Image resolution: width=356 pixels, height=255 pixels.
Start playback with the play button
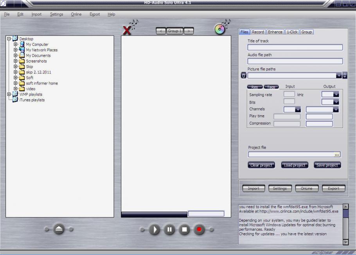[x=155, y=230]
